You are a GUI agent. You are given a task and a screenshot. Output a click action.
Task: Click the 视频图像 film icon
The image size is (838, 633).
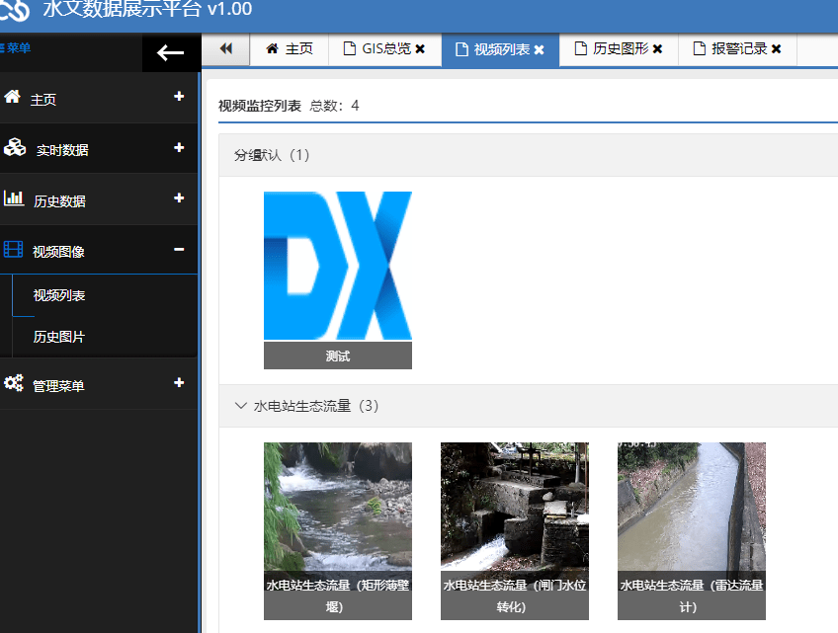(x=14, y=249)
